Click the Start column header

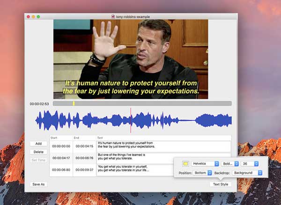[x=61, y=138]
